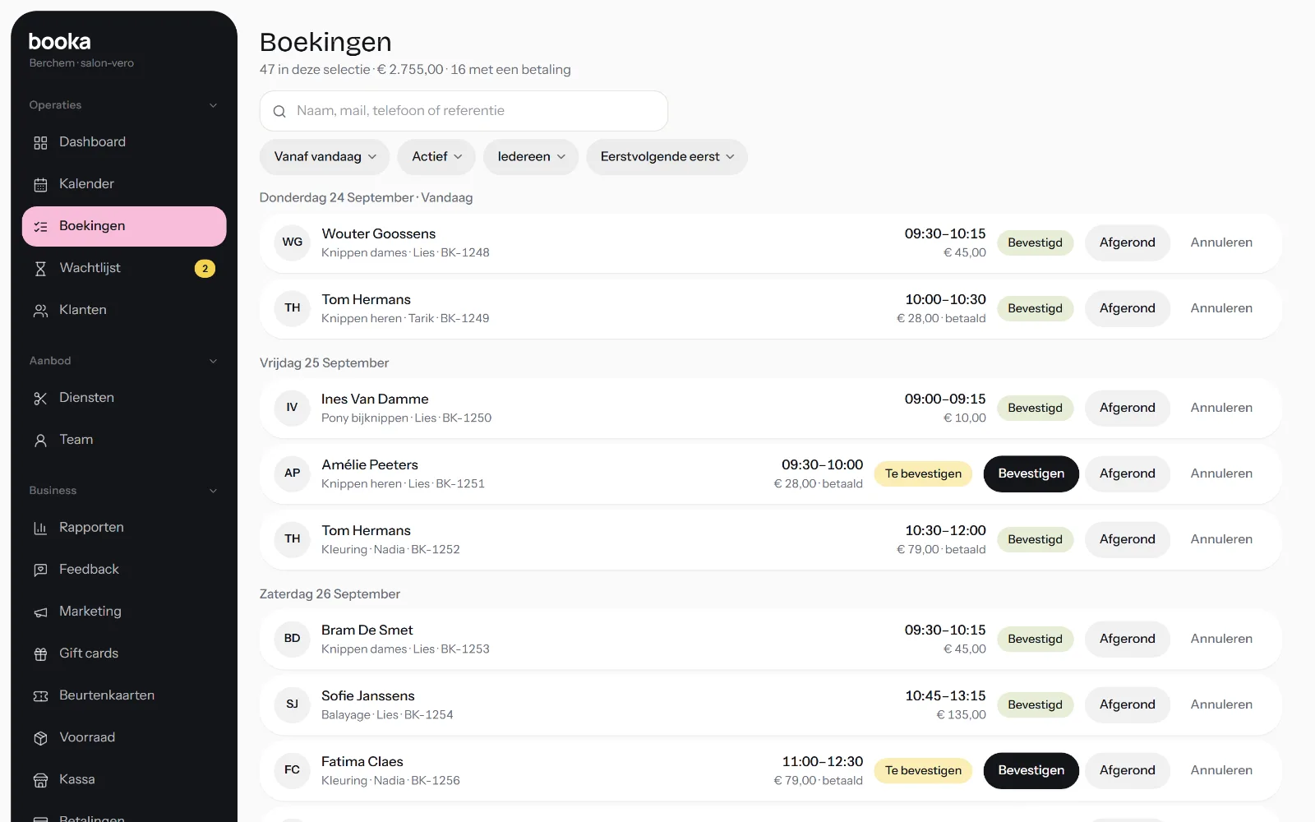The height and width of the screenshot is (822, 1315).
Task: Focus the name, mail, phone search field
Action: pos(464,111)
